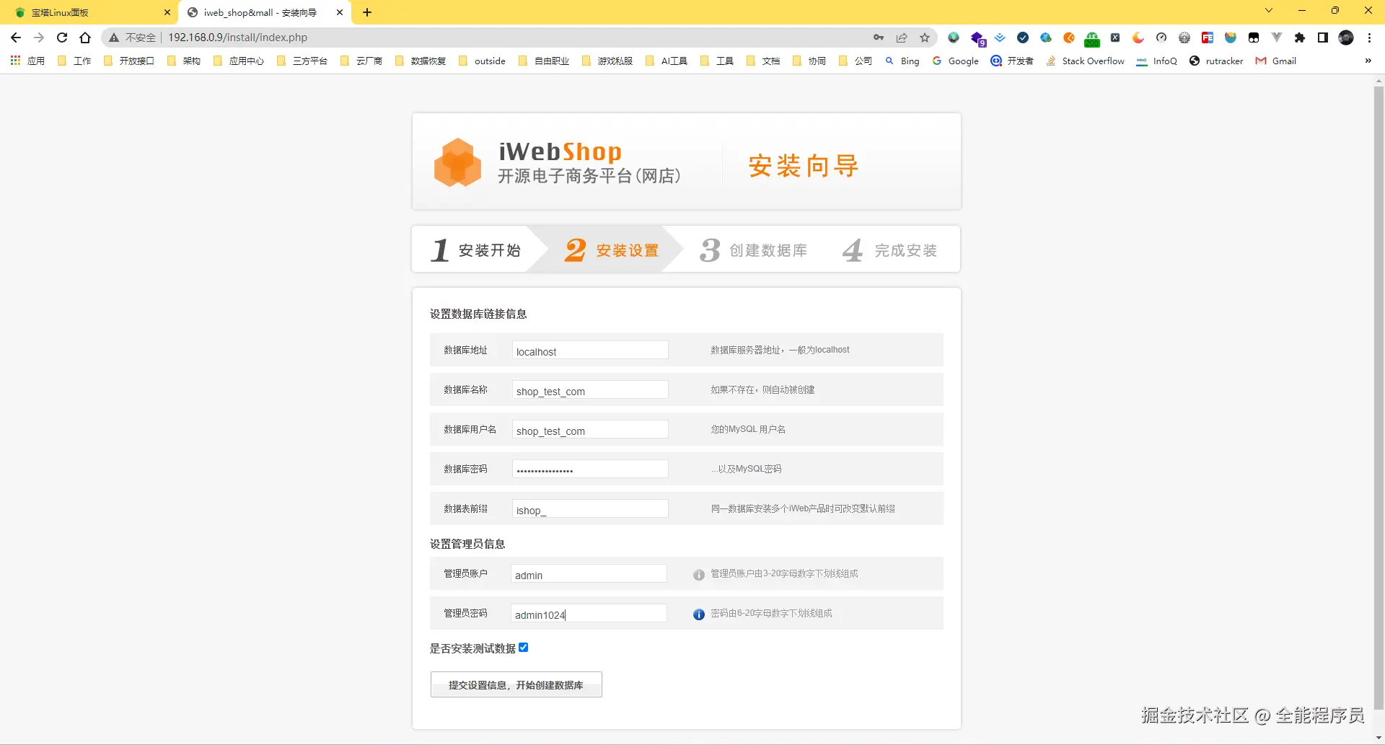Click the 数据库地址 input field

point(590,351)
